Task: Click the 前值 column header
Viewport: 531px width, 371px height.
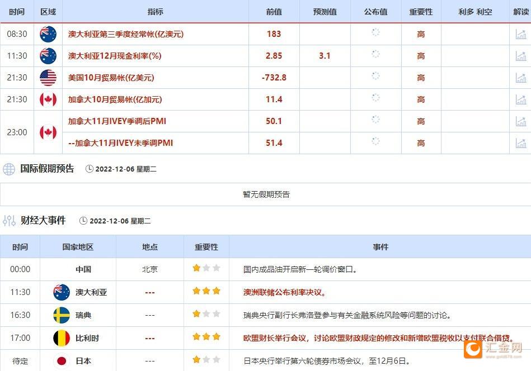Action: tap(274, 12)
